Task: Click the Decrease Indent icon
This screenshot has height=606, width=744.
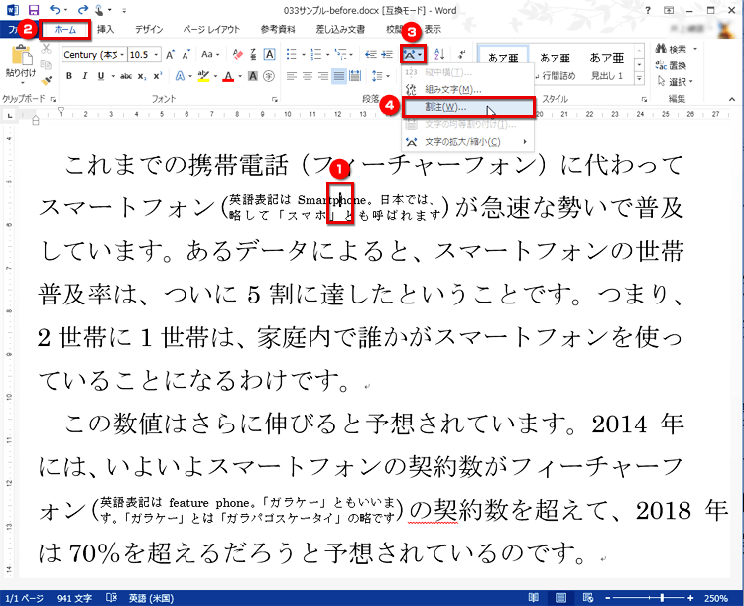Action: (x=371, y=55)
